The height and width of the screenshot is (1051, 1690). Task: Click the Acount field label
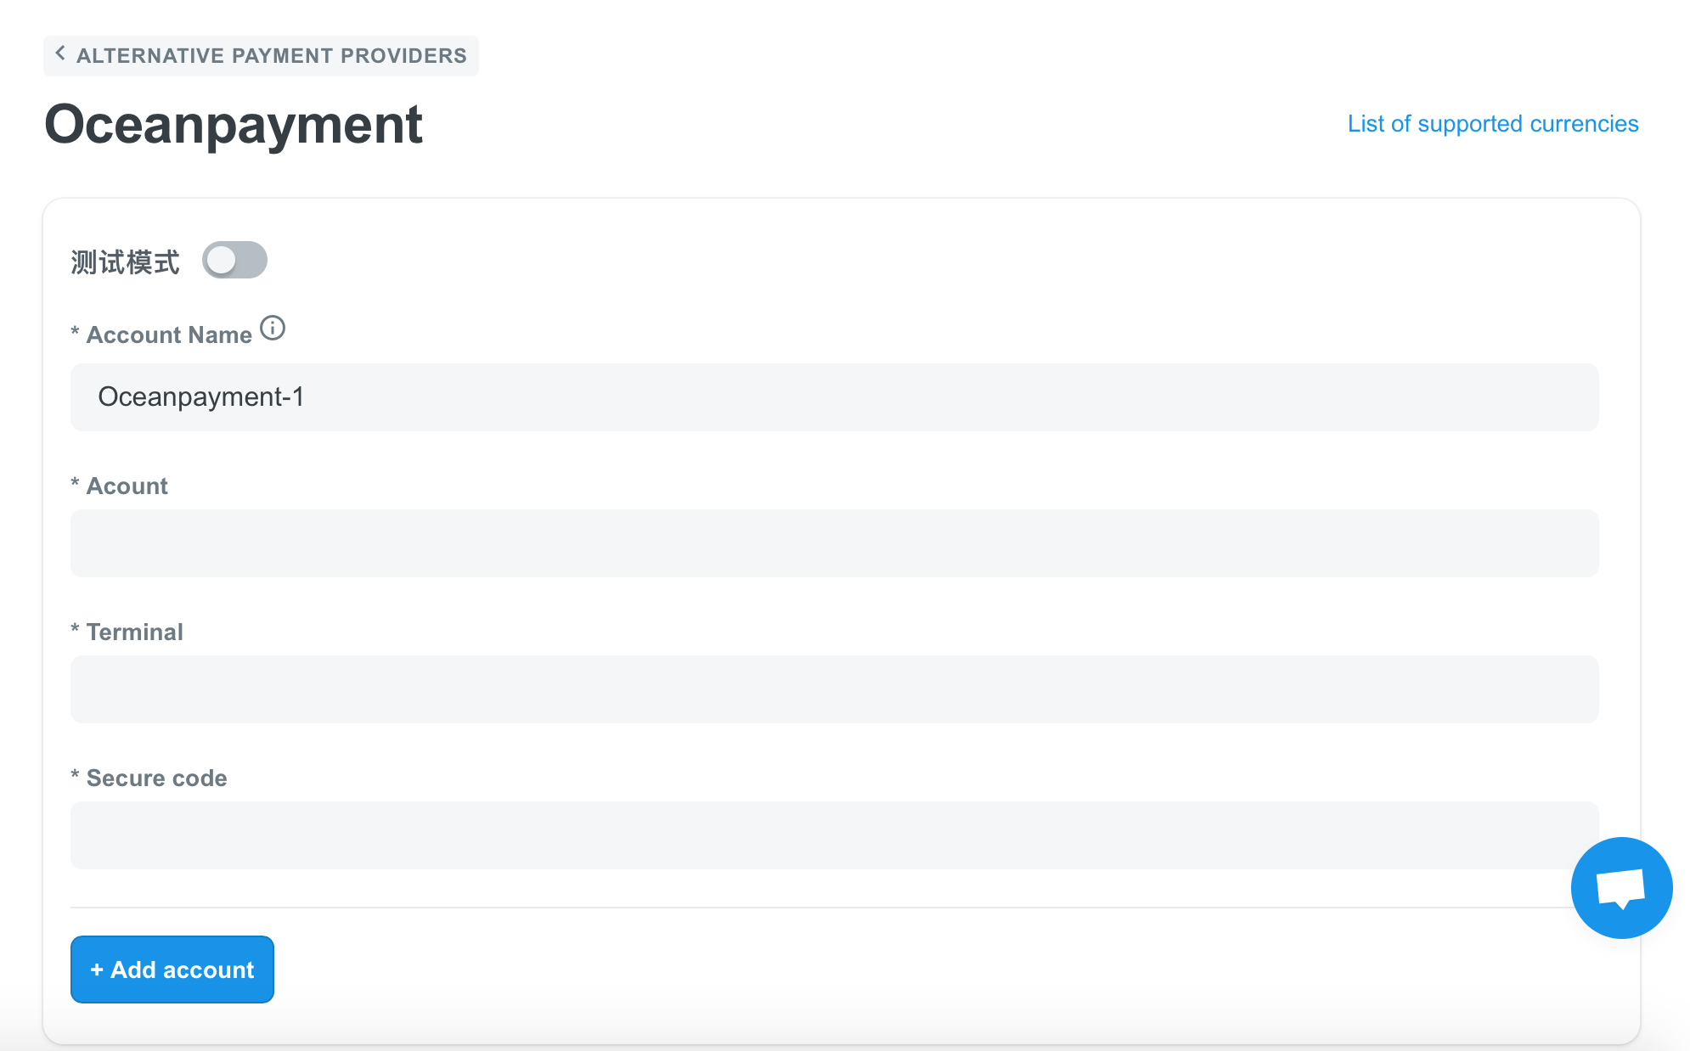point(127,486)
